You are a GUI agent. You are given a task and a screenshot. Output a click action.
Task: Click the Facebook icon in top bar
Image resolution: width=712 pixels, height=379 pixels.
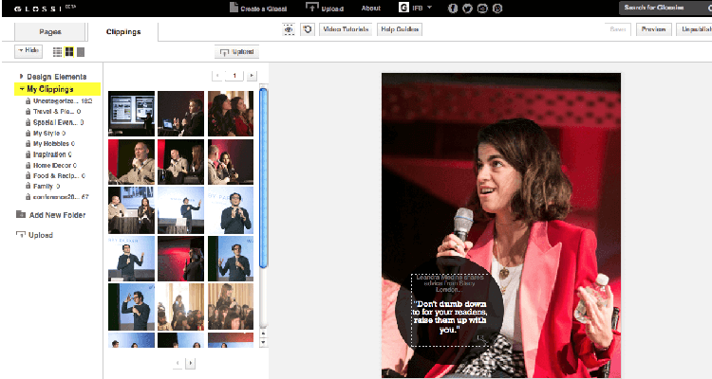coord(453,8)
